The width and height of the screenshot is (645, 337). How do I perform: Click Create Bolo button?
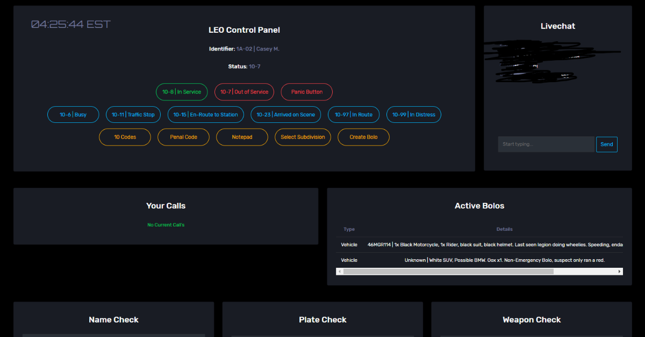tap(363, 137)
